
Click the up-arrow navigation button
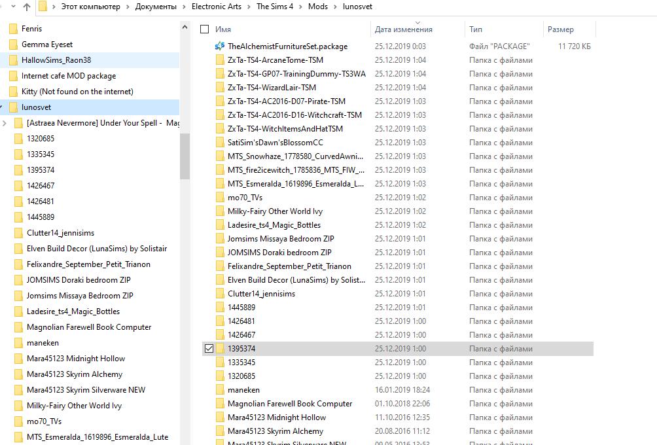[x=26, y=7]
